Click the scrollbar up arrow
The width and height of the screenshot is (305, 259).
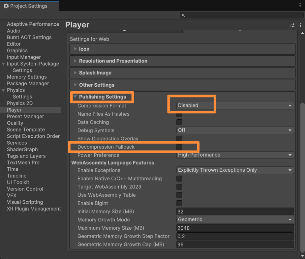click(x=302, y=33)
